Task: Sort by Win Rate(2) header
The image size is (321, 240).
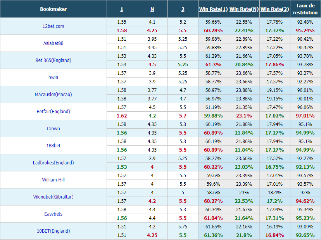Action: click(x=275, y=9)
